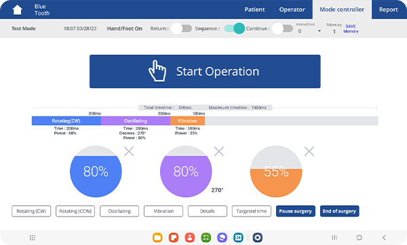Toggle the Return switch

click(182, 28)
